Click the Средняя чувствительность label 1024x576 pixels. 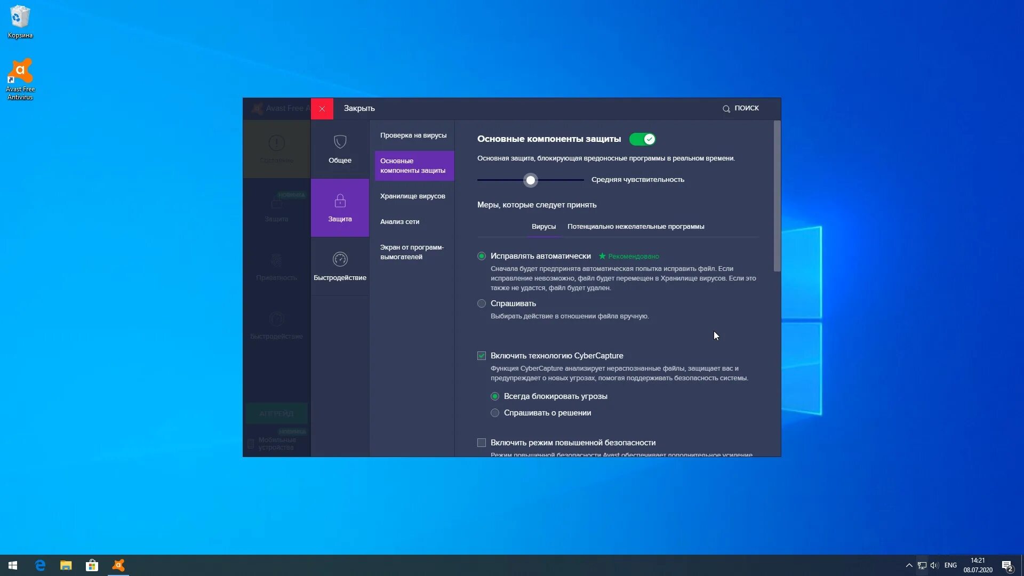[637, 180]
